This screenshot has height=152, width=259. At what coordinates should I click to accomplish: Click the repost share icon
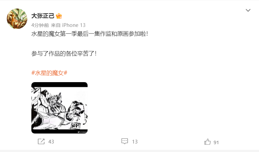coord(41,141)
